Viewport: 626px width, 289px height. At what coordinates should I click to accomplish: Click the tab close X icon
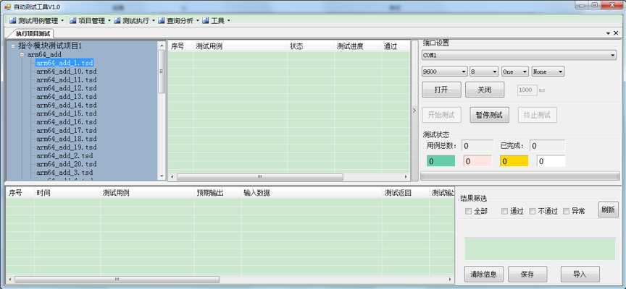coord(615,33)
